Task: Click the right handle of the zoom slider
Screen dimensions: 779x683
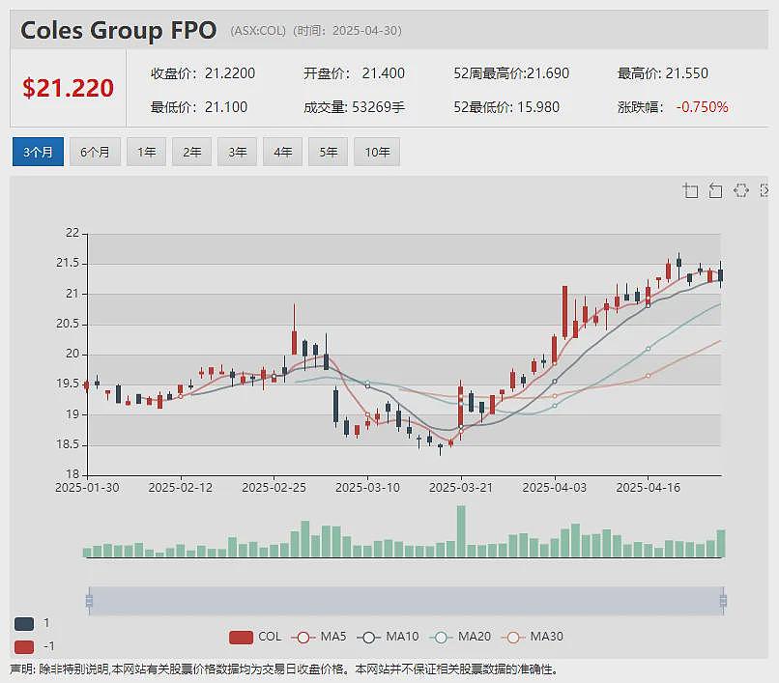Action: coord(723,601)
